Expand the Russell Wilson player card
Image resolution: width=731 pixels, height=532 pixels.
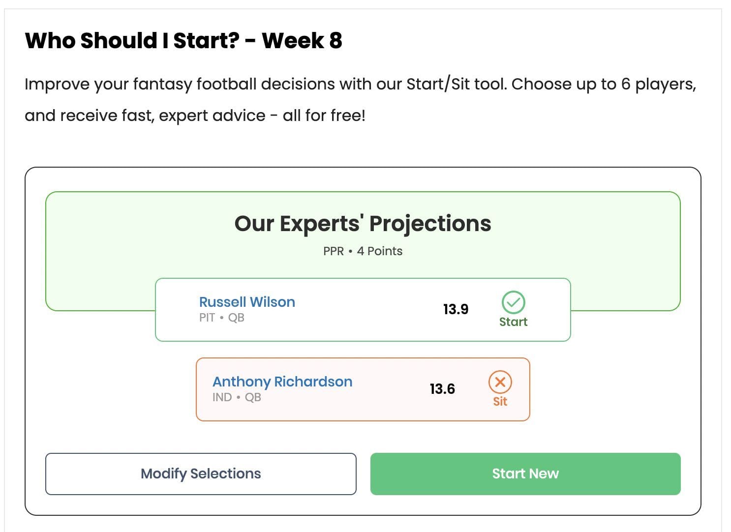coord(363,309)
